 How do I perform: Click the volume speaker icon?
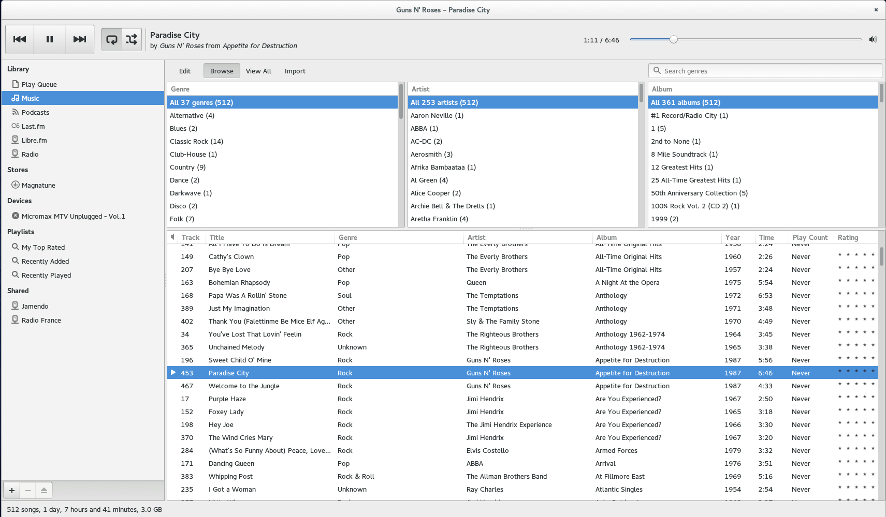tap(873, 39)
